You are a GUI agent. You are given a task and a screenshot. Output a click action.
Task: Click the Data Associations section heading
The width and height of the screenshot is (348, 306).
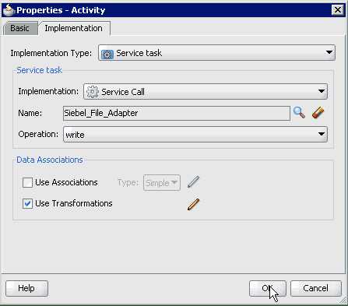[50, 160]
